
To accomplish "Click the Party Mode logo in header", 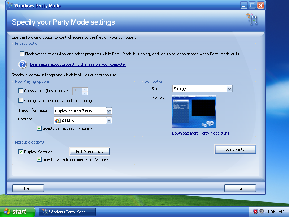I will (252, 20).
